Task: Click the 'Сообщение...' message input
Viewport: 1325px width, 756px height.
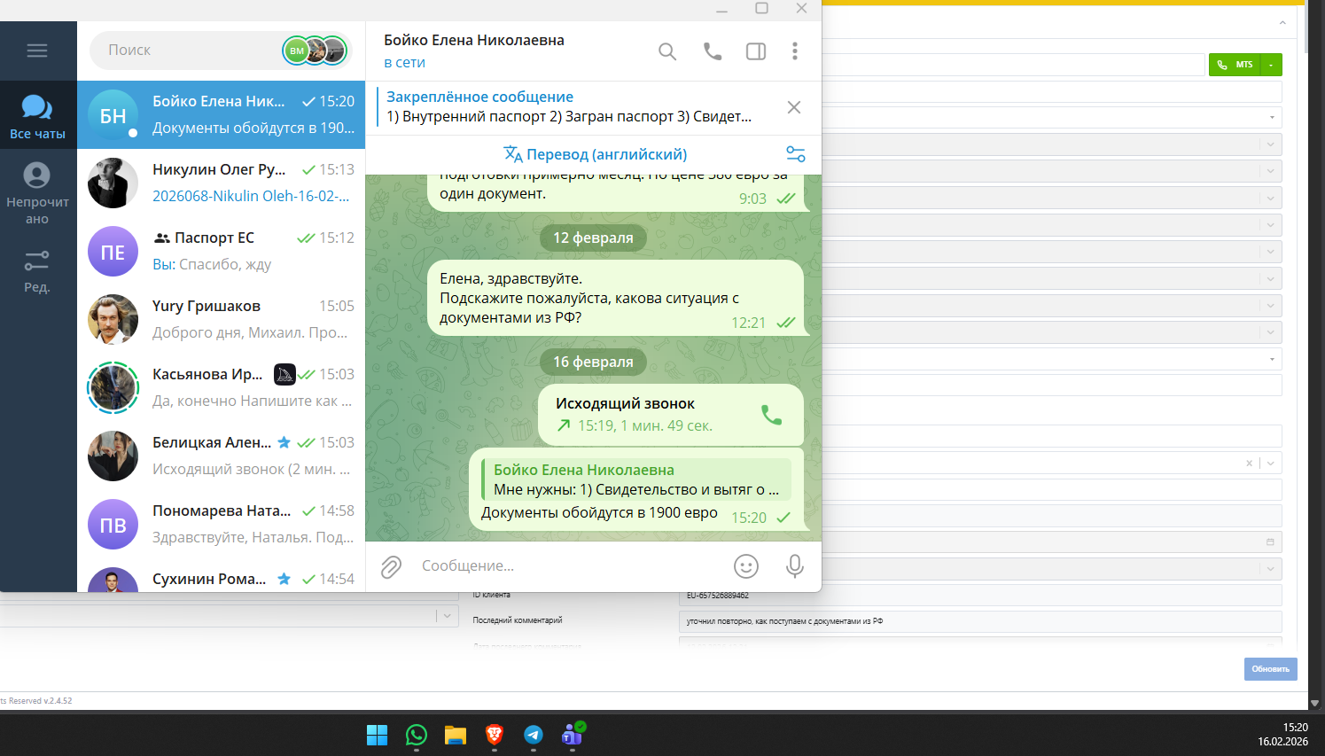Action: coord(567,566)
